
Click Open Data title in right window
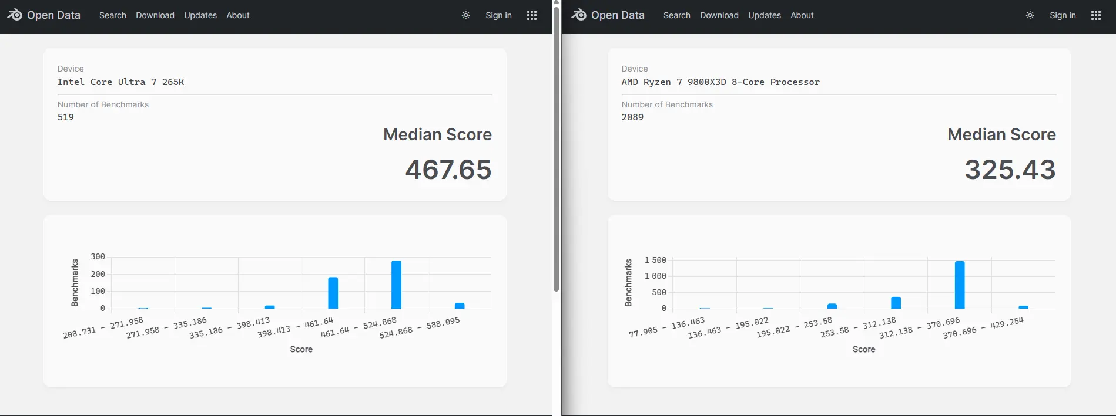[618, 15]
